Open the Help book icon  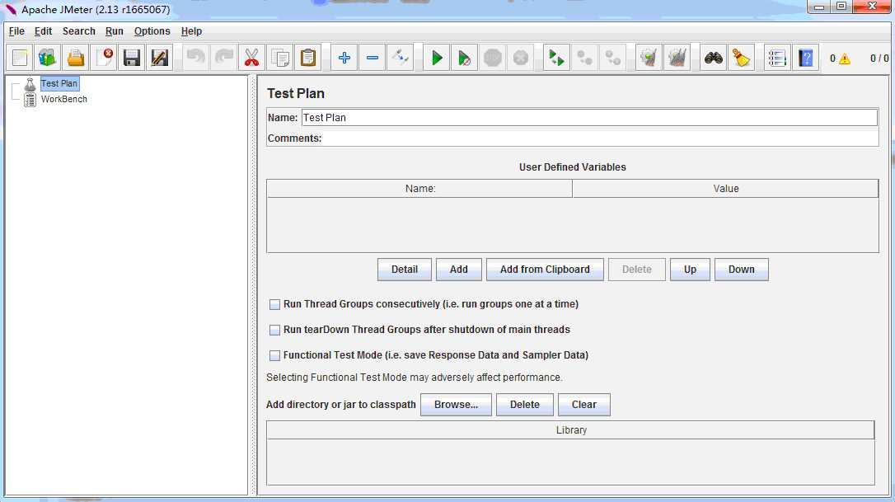click(805, 58)
